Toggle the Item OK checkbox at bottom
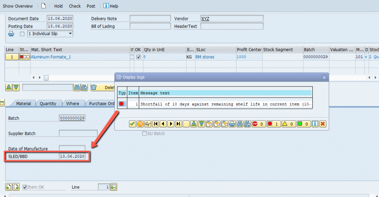The width and height of the screenshot is (379, 197). [25, 187]
